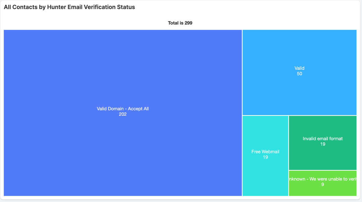This screenshot has height=202, width=362.
Task: Click the 19 count under Free Webmail
Action: 265,157
